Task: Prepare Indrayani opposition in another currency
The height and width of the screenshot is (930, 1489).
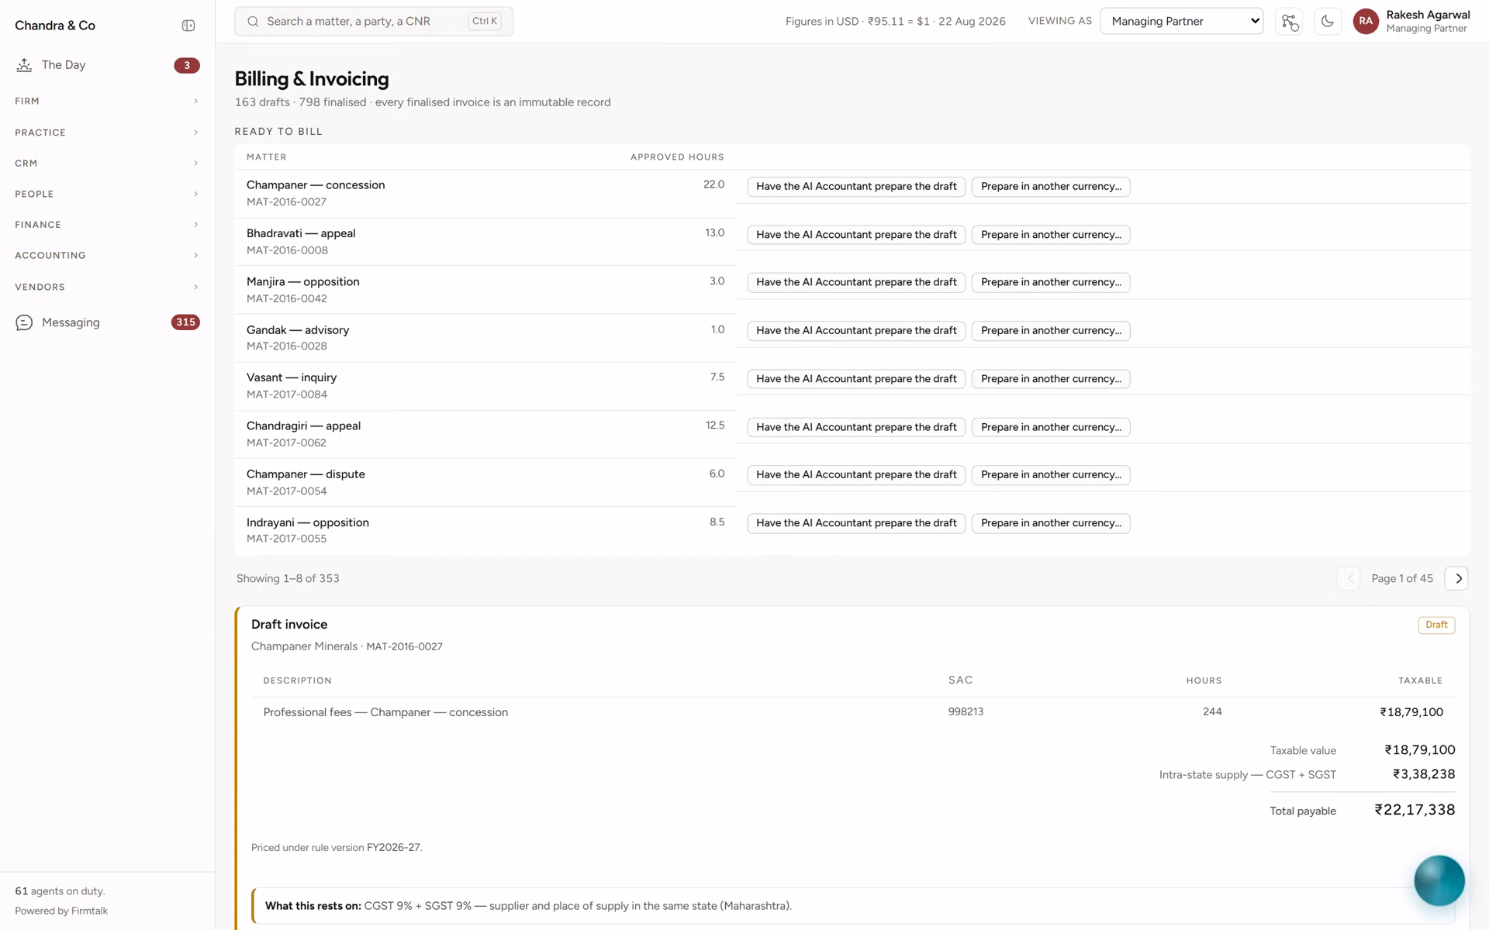Action: click(1051, 523)
